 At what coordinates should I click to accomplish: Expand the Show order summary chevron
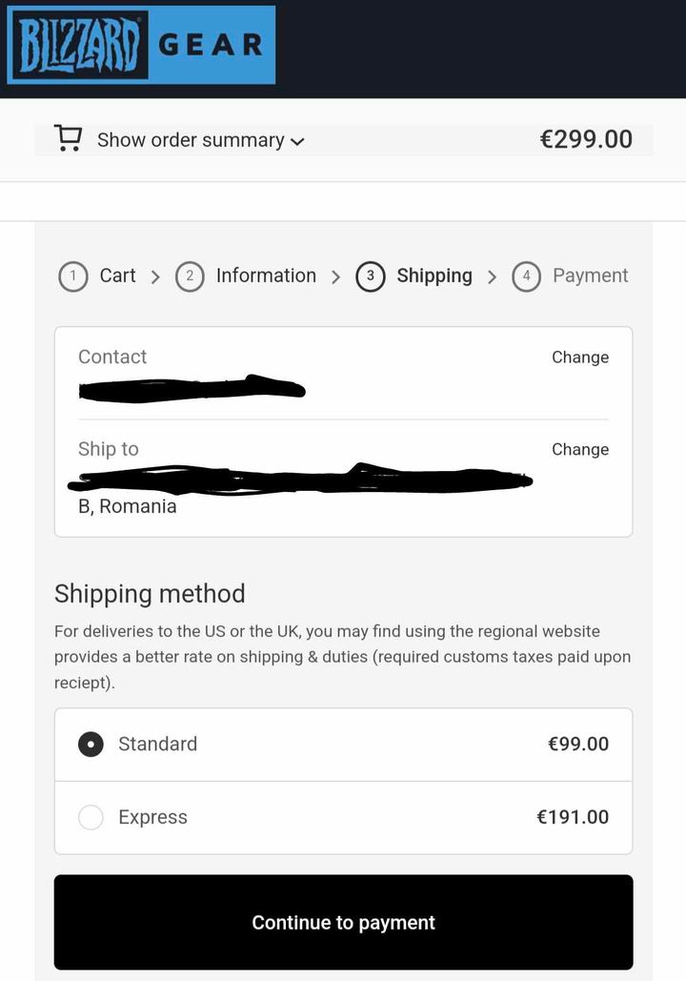tap(297, 141)
